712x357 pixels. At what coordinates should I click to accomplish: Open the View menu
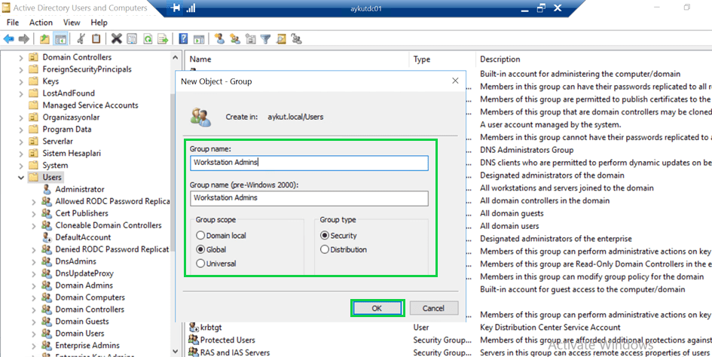pyautogui.click(x=72, y=23)
